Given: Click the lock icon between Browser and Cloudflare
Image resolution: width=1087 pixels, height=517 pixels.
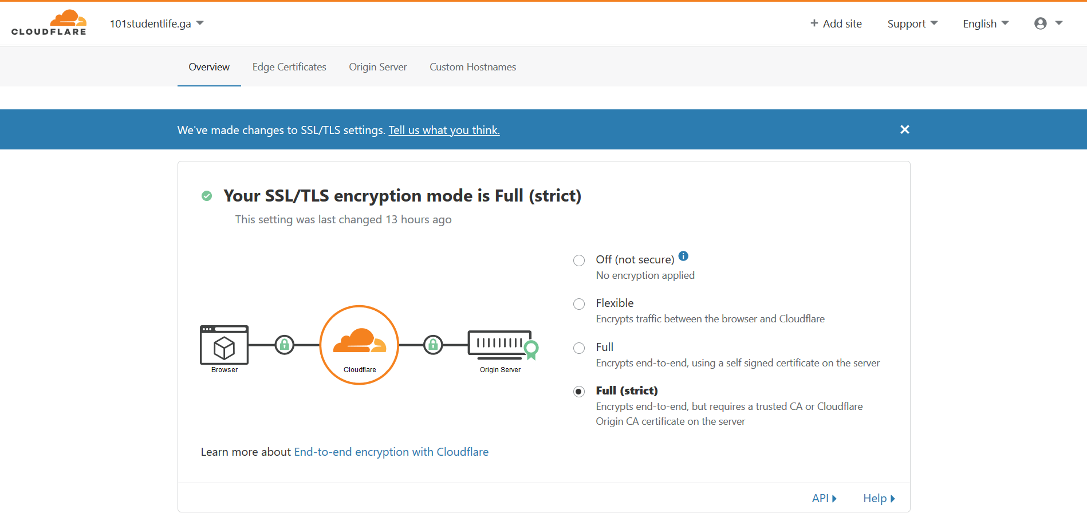Looking at the screenshot, I should click(285, 345).
